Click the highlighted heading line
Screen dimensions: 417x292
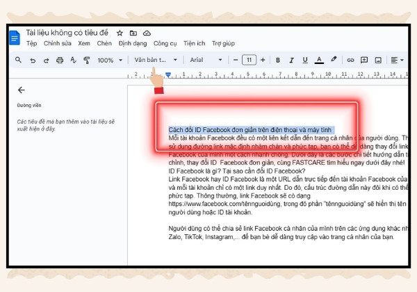pos(250,130)
